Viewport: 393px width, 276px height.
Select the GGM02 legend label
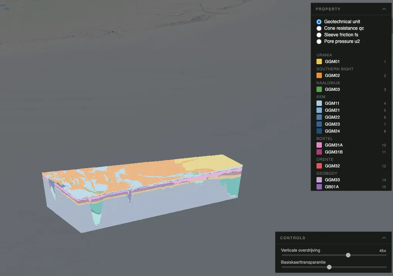(x=332, y=75)
